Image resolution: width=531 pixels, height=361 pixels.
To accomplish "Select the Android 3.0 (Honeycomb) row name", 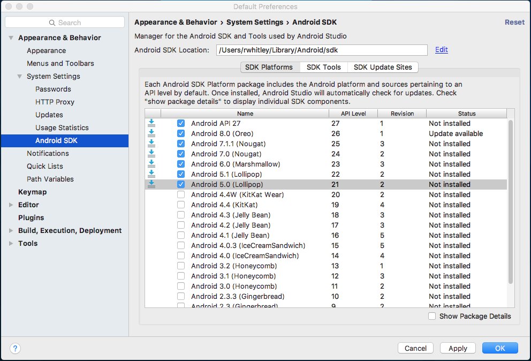I will [234, 286].
